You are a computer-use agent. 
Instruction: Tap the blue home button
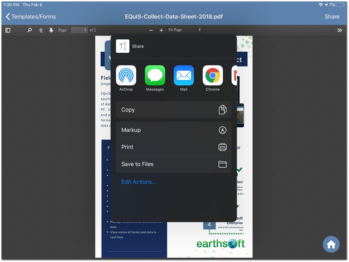[331, 244]
